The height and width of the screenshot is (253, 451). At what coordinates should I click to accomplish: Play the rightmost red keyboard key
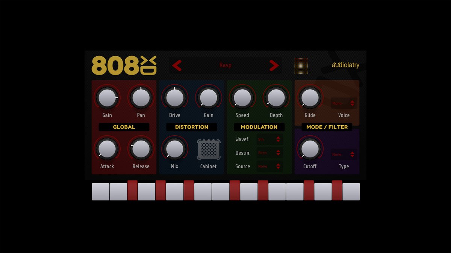point(337,190)
